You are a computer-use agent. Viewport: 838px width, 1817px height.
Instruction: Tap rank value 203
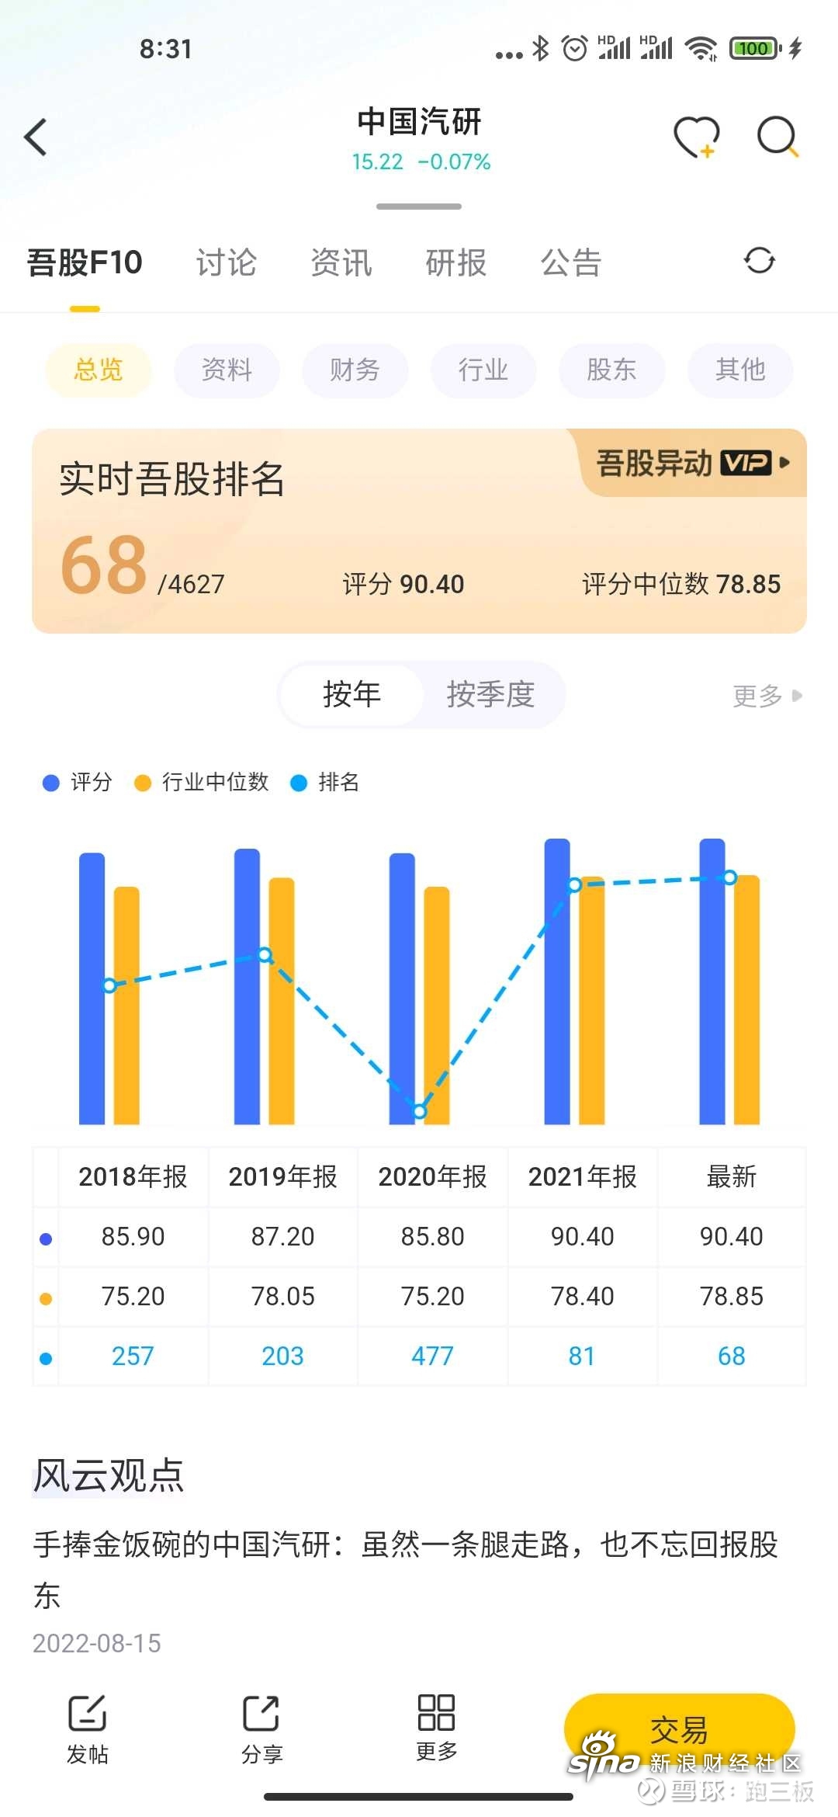pyautogui.click(x=282, y=1357)
